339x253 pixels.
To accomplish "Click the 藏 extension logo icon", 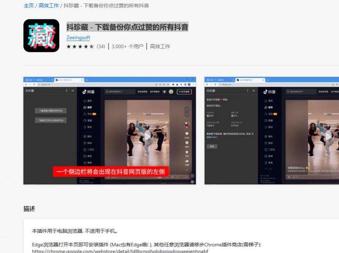I will tap(41, 36).
